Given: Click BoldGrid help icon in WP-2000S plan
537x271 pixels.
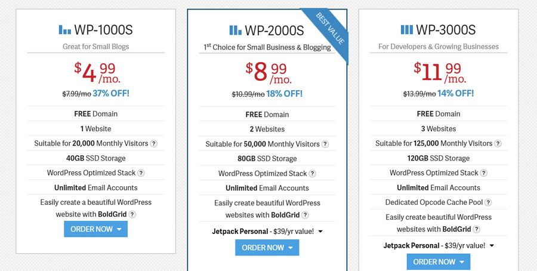Looking at the screenshot, I should point(305,215).
